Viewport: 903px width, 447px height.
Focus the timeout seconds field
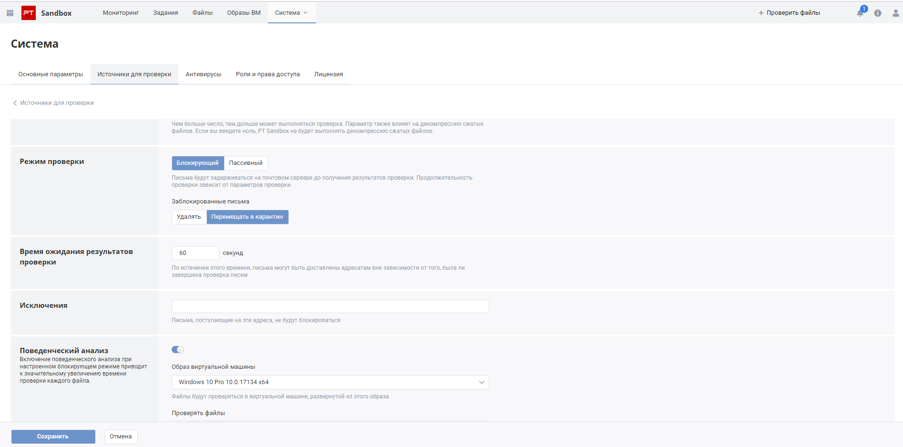(x=195, y=253)
